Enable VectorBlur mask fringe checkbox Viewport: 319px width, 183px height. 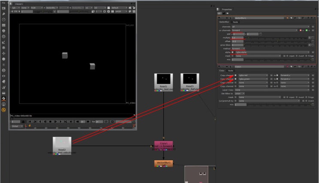click(306, 56)
